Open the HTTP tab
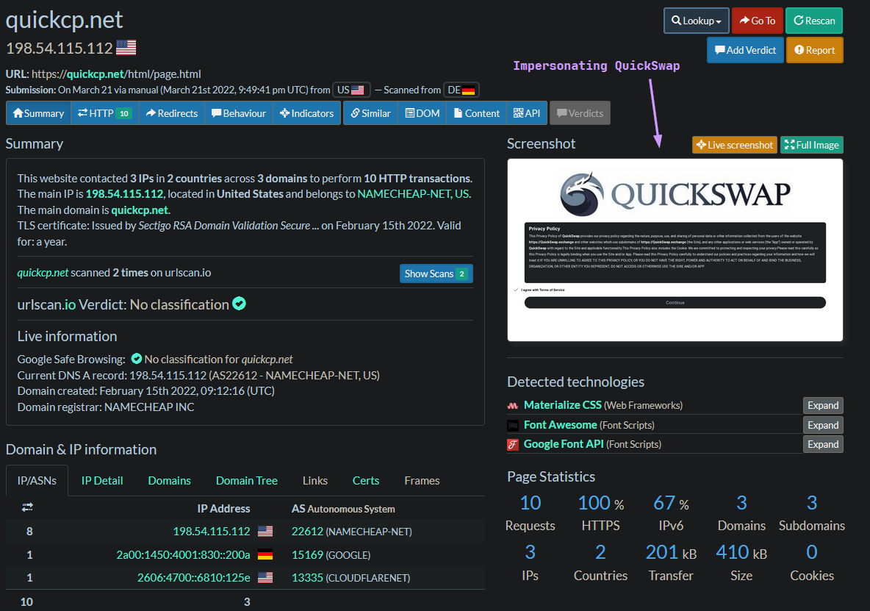 [105, 113]
